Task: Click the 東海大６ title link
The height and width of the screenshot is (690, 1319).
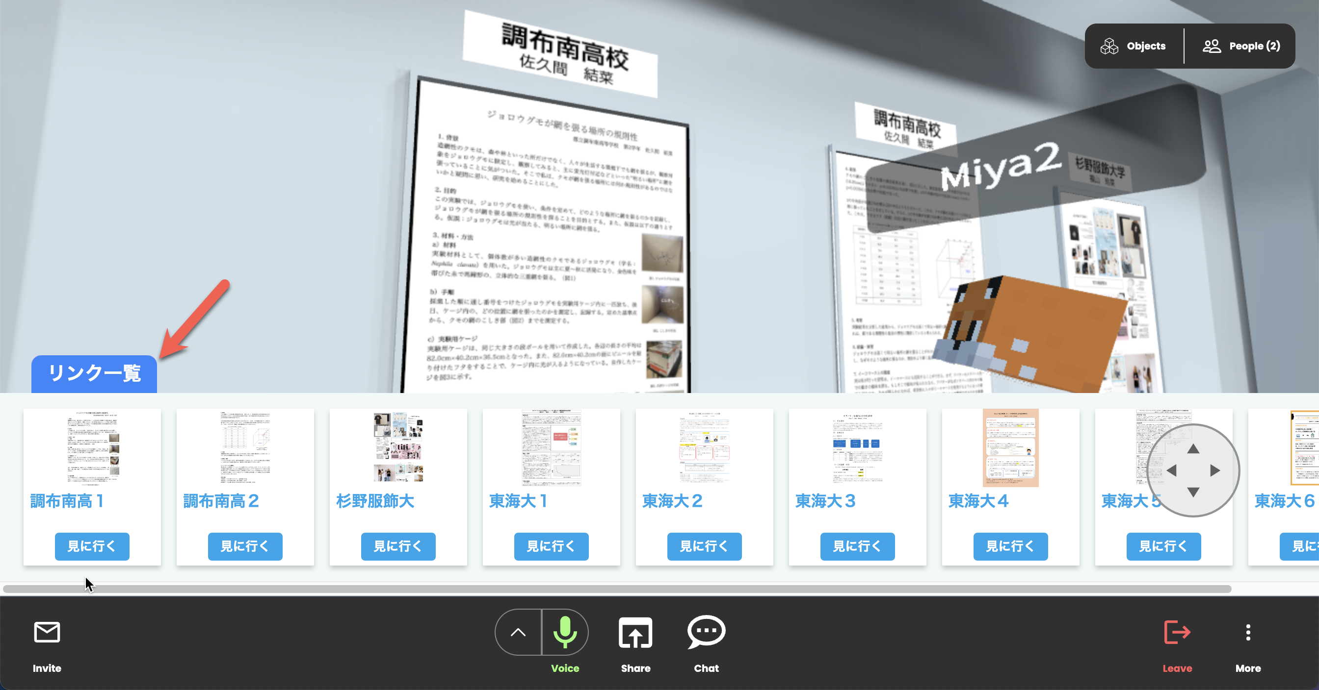Action: [1285, 501]
